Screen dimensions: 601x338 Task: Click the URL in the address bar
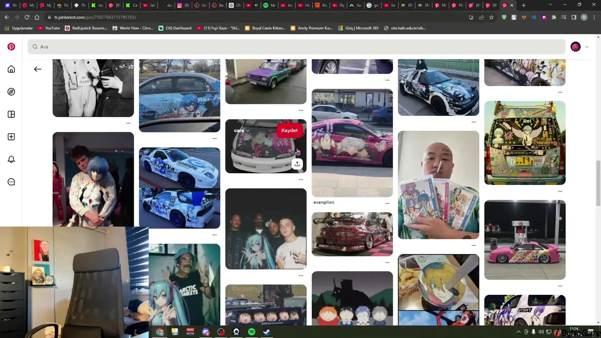pyautogui.click(x=95, y=17)
